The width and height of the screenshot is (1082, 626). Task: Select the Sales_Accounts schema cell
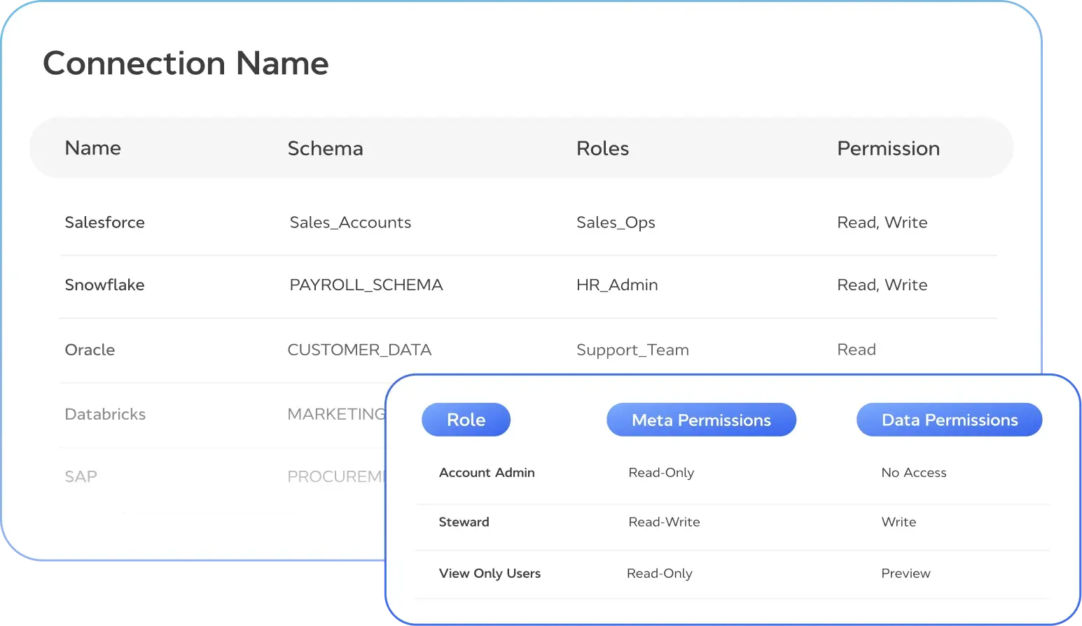click(350, 222)
